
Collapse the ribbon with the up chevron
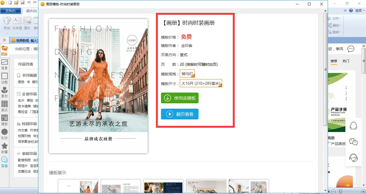(x=345, y=11)
